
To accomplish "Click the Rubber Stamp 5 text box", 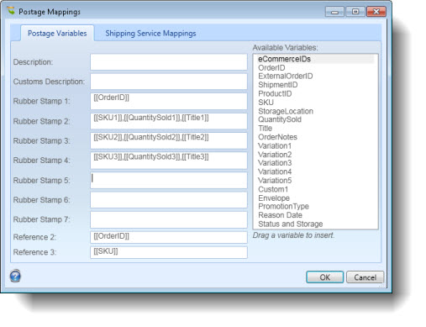I will click(x=169, y=180).
